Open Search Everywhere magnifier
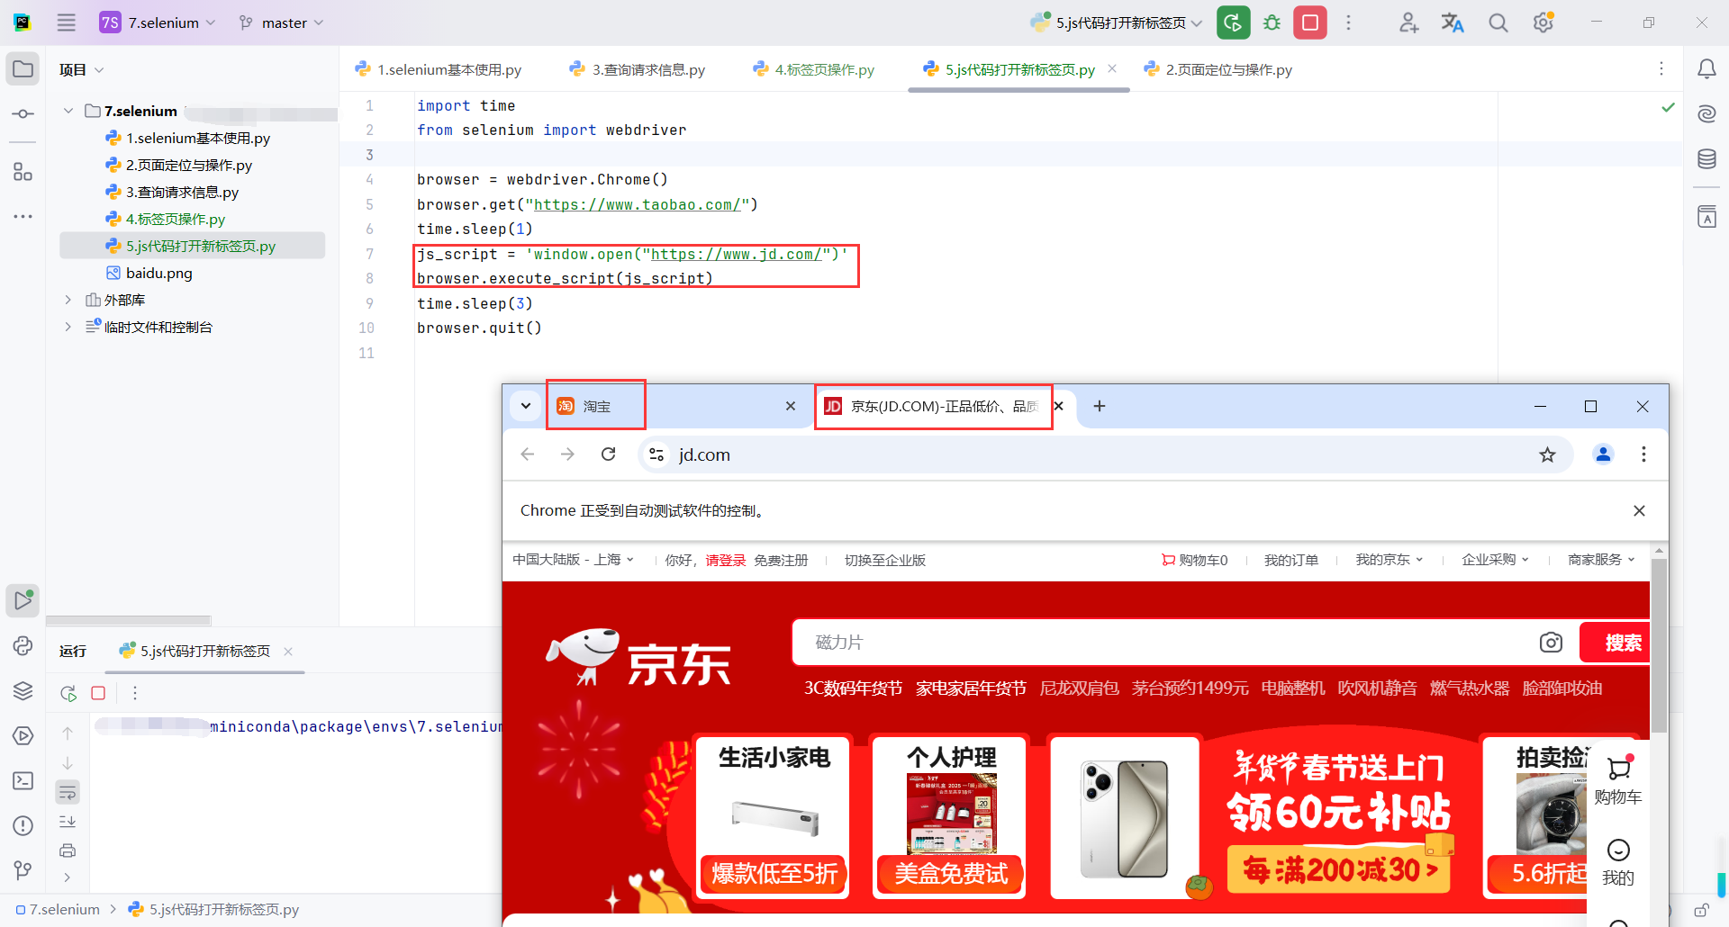The image size is (1729, 927). [1498, 22]
